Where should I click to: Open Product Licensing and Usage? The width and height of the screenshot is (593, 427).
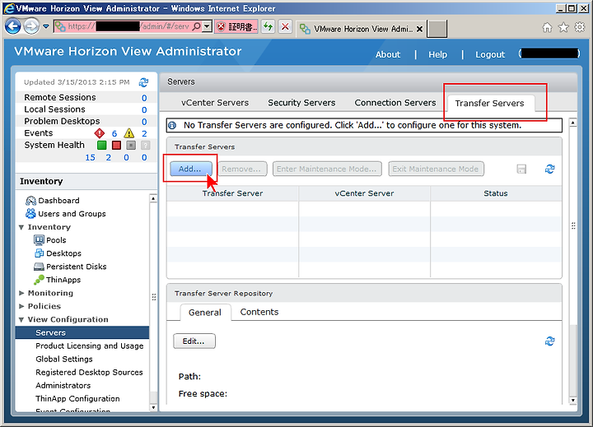pos(90,346)
